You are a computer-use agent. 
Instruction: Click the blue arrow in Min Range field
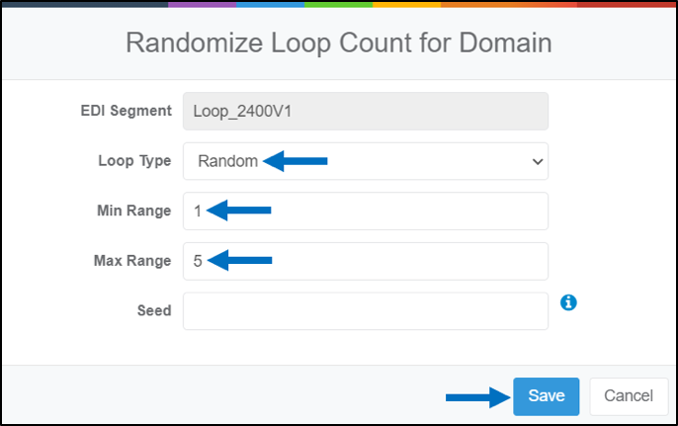(x=239, y=211)
